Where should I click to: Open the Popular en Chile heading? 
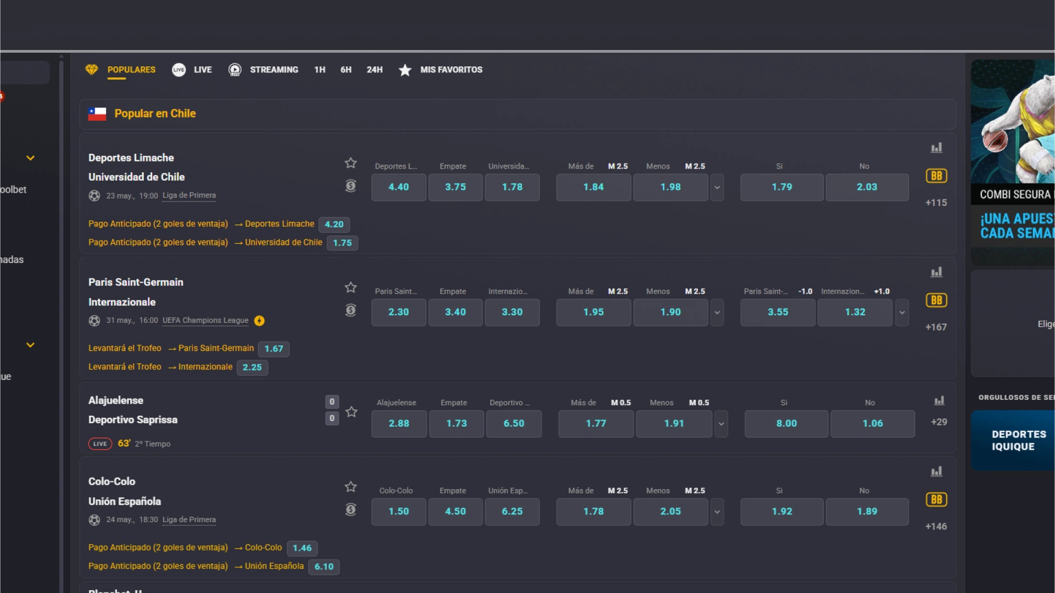pos(155,114)
